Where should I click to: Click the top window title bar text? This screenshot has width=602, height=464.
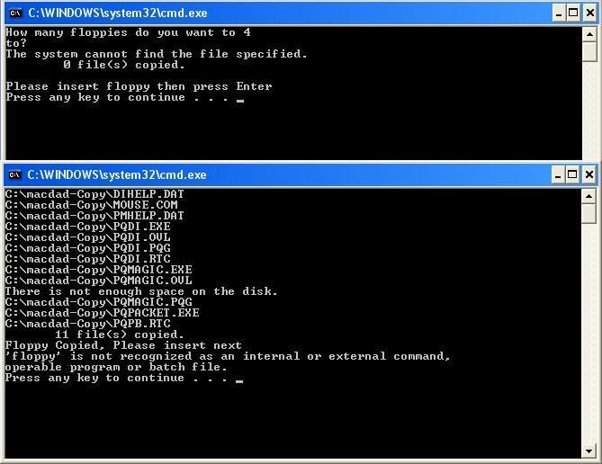point(118,13)
